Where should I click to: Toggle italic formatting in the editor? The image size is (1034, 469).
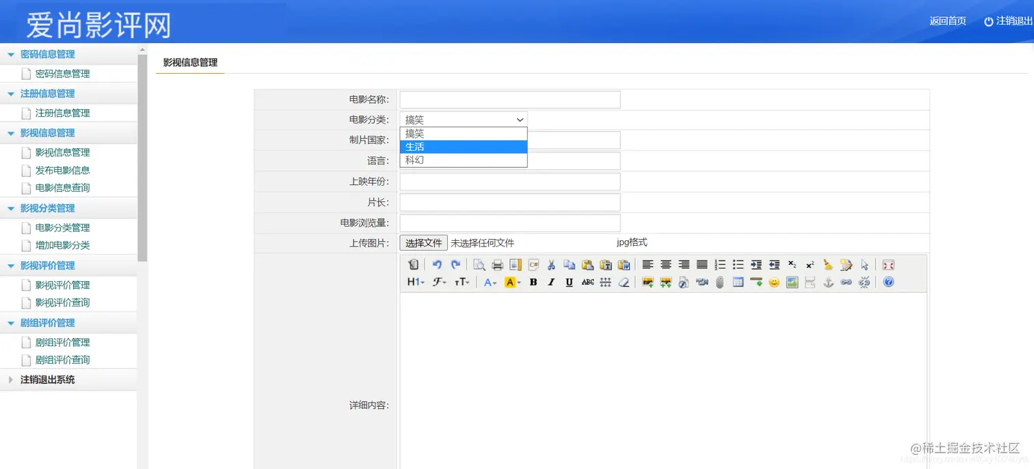coord(551,282)
